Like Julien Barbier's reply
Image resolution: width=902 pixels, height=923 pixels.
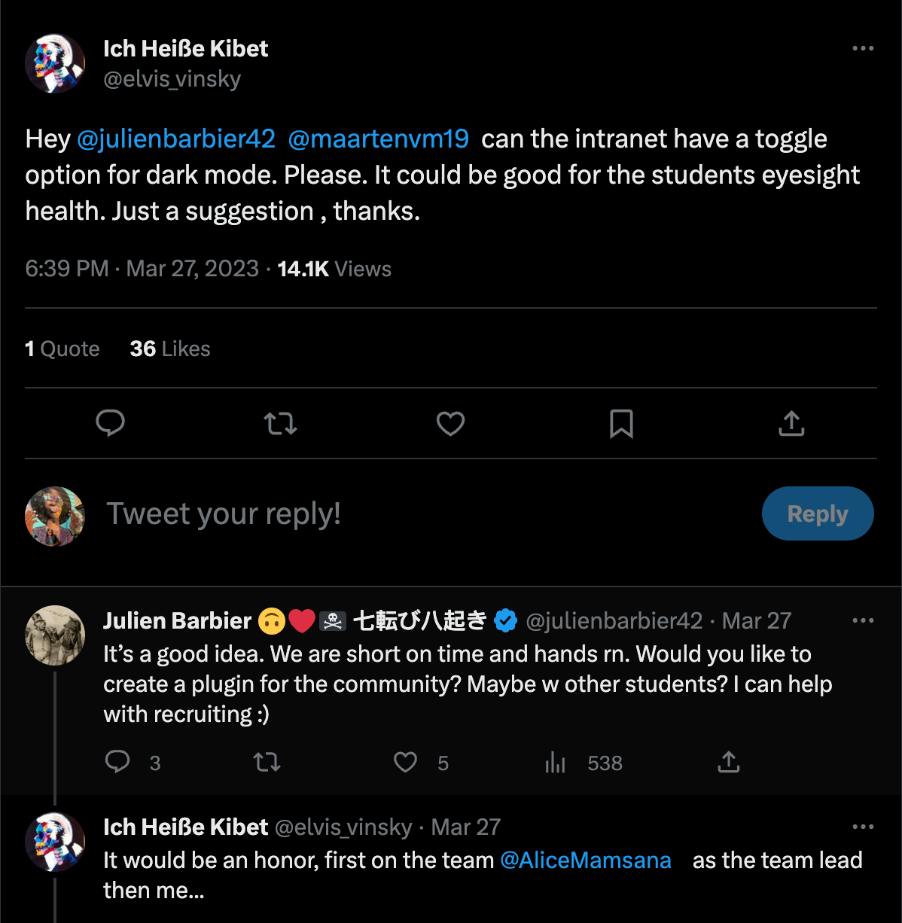coord(405,762)
